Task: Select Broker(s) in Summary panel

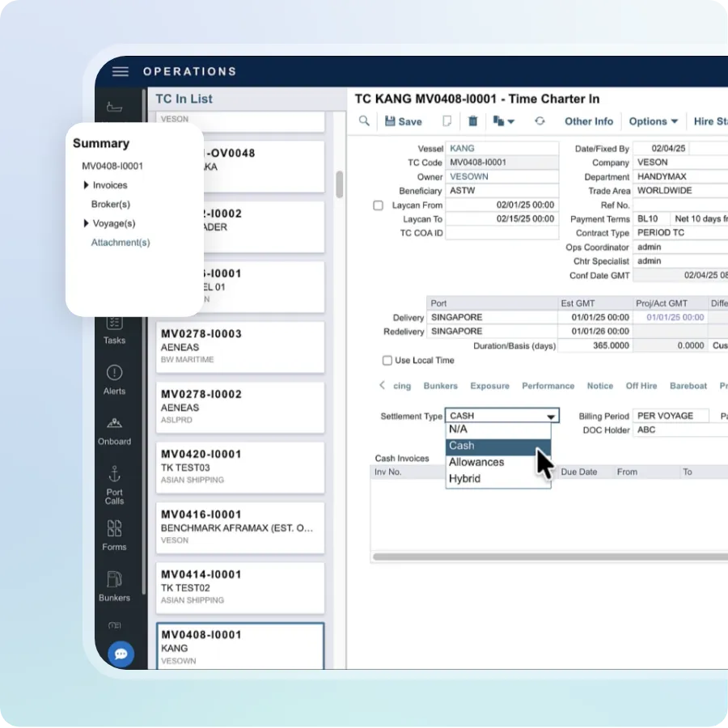Action: coord(111,205)
